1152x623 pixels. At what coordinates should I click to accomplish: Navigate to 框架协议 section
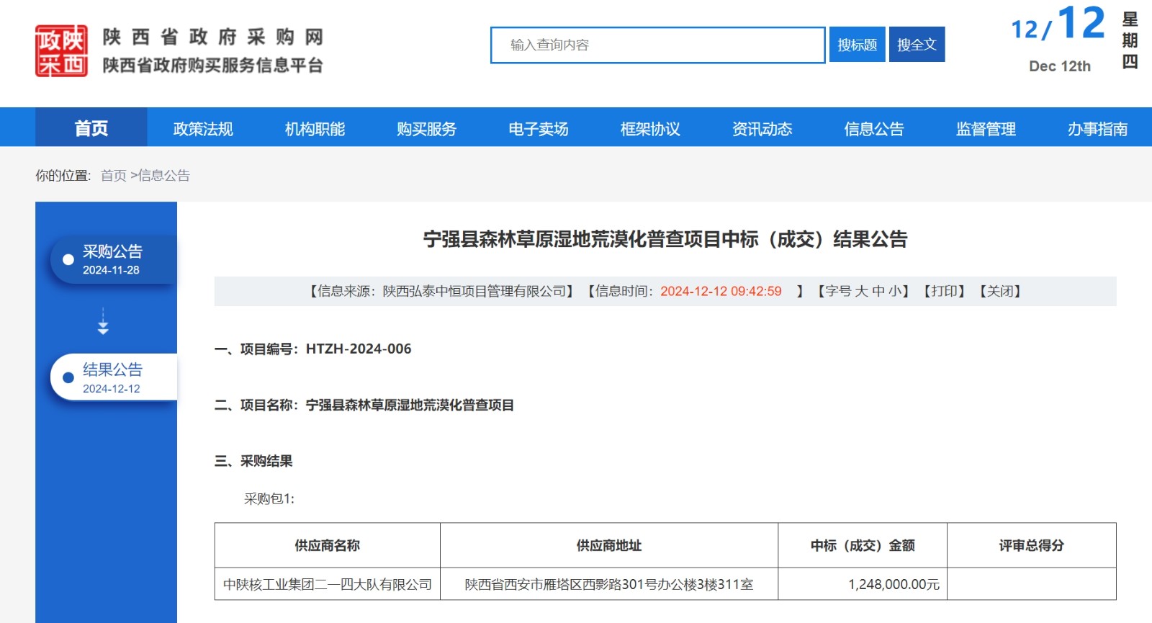(x=650, y=129)
